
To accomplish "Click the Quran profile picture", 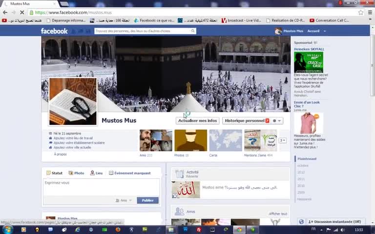I will pyautogui.click(x=73, y=101).
